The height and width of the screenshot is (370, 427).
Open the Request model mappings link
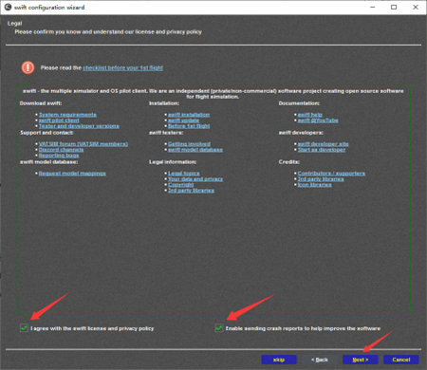tap(72, 174)
